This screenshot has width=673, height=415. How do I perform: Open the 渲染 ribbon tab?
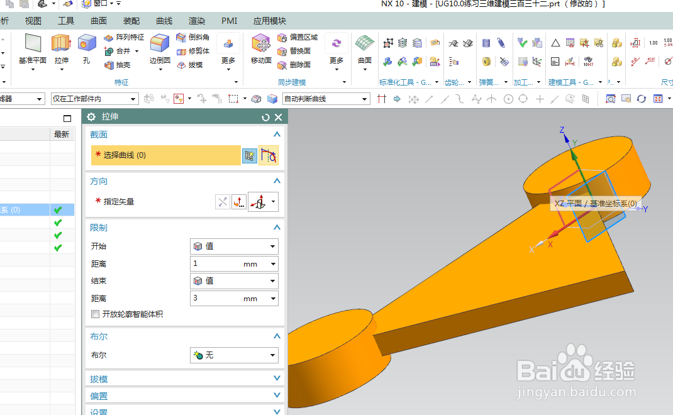pos(197,21)
